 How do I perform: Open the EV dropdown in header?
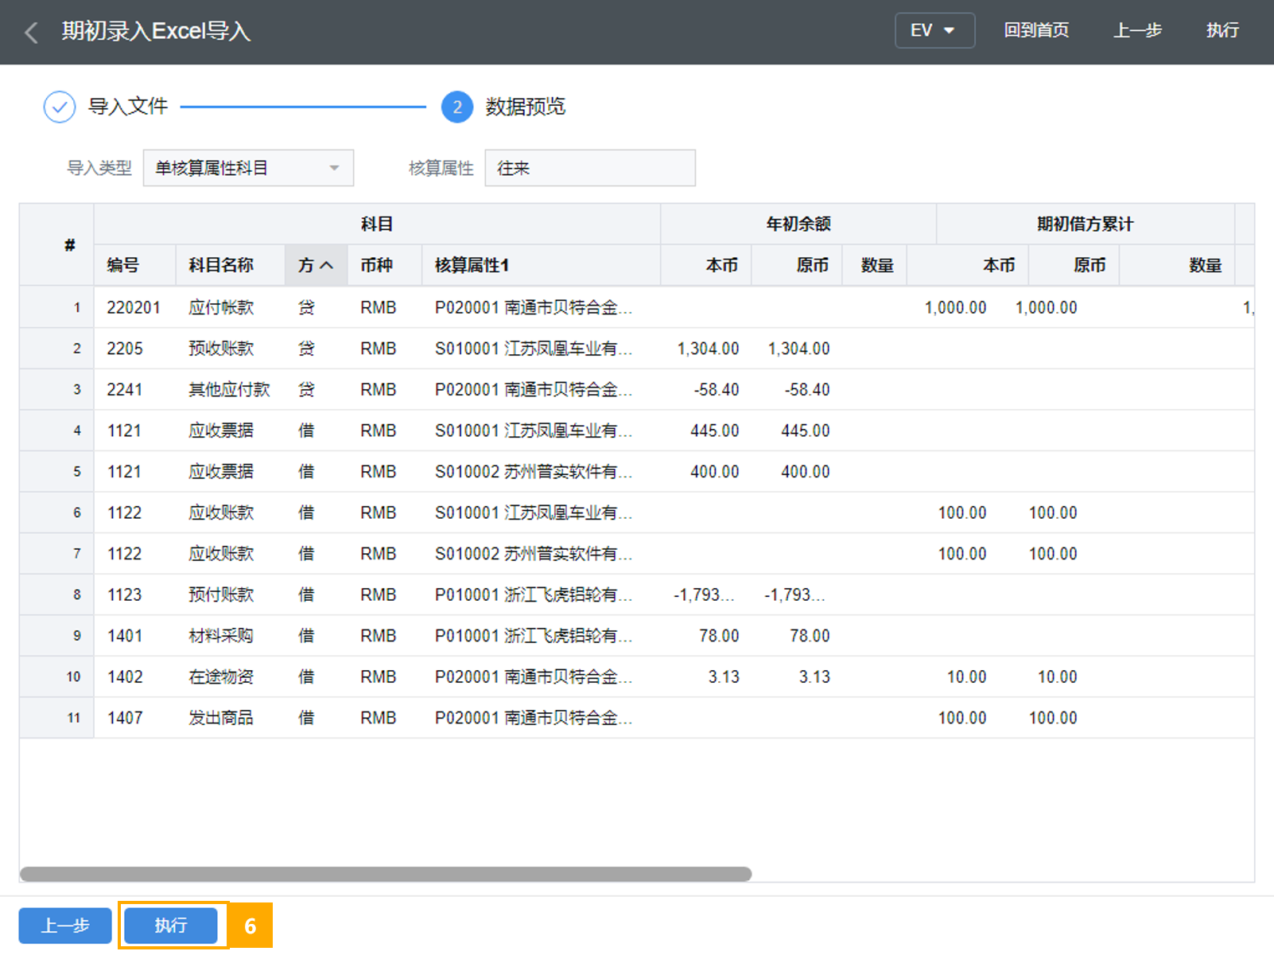[934, 31]
